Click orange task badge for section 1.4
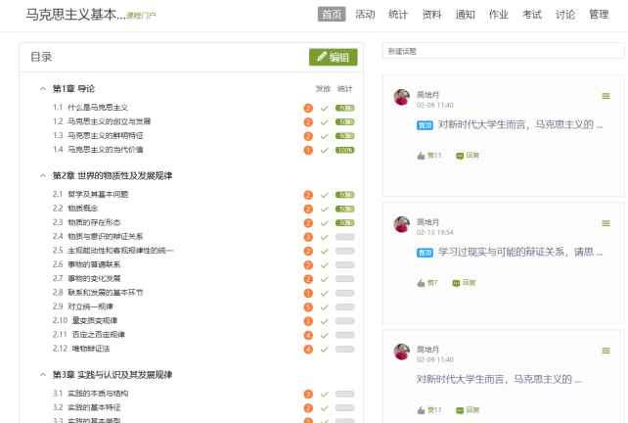 click(308, 150)
